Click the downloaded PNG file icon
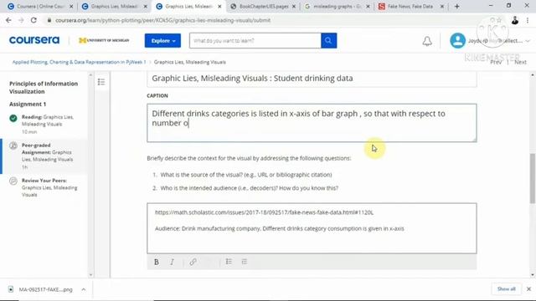This screenshot has height=301, width=536. (x=11, y=289)
